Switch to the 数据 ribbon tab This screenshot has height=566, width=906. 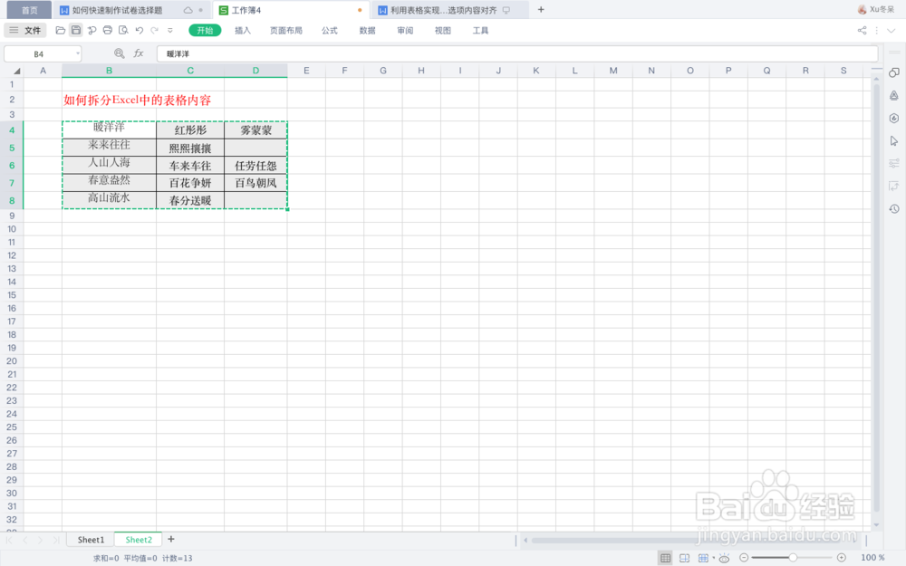(366, 30)
